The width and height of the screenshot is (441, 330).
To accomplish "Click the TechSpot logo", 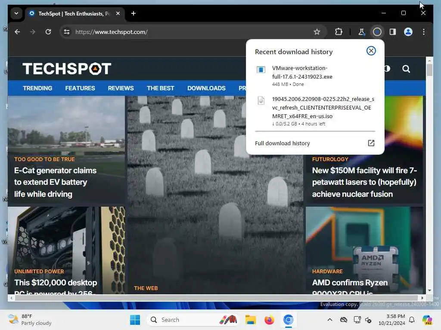I will point(67,69).
